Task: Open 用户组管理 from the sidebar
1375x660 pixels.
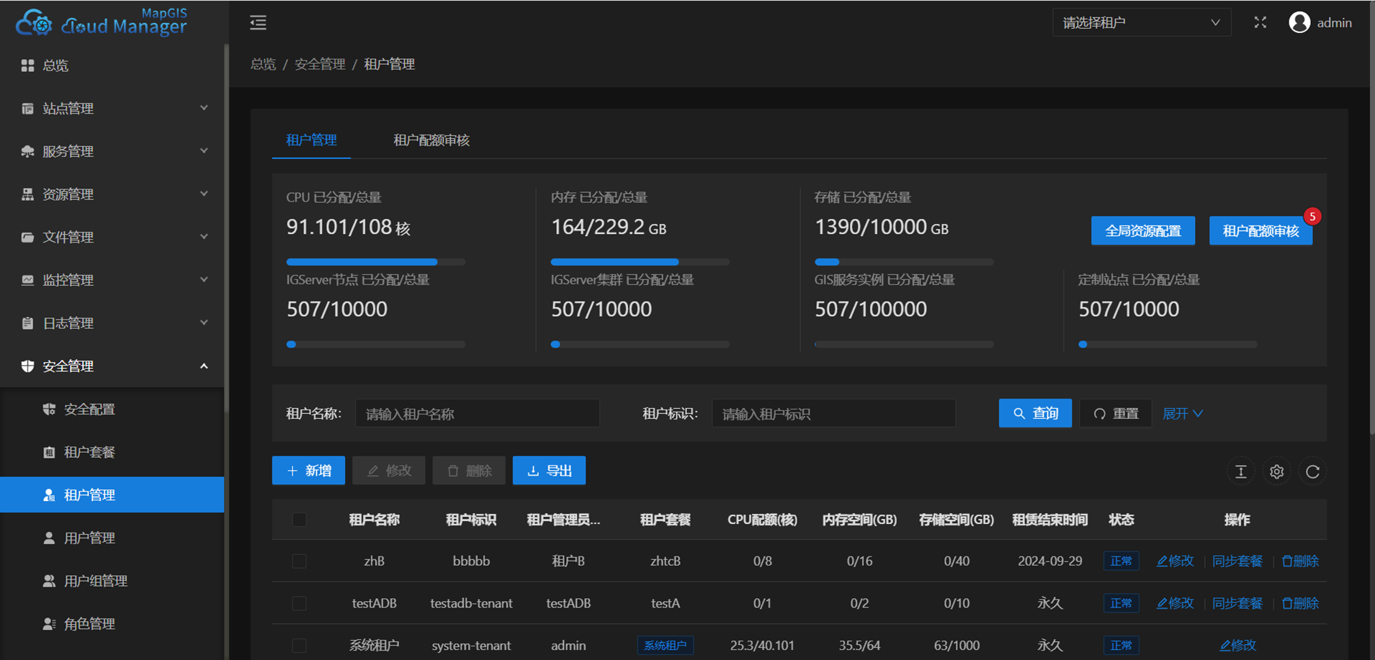Action: [94, 581]
